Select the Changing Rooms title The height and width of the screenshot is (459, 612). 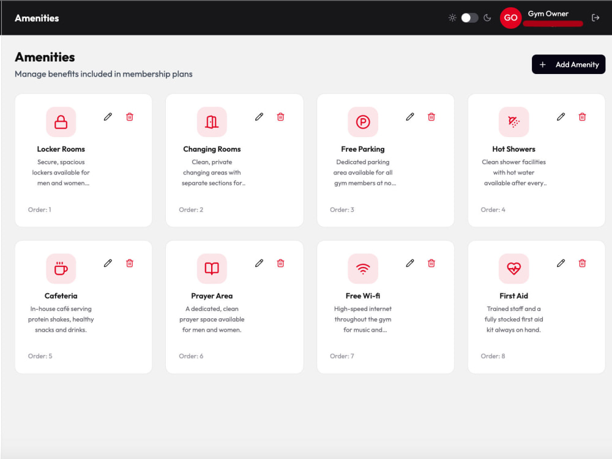point(212,149)
